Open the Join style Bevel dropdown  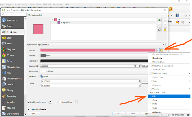coord(94,76)
